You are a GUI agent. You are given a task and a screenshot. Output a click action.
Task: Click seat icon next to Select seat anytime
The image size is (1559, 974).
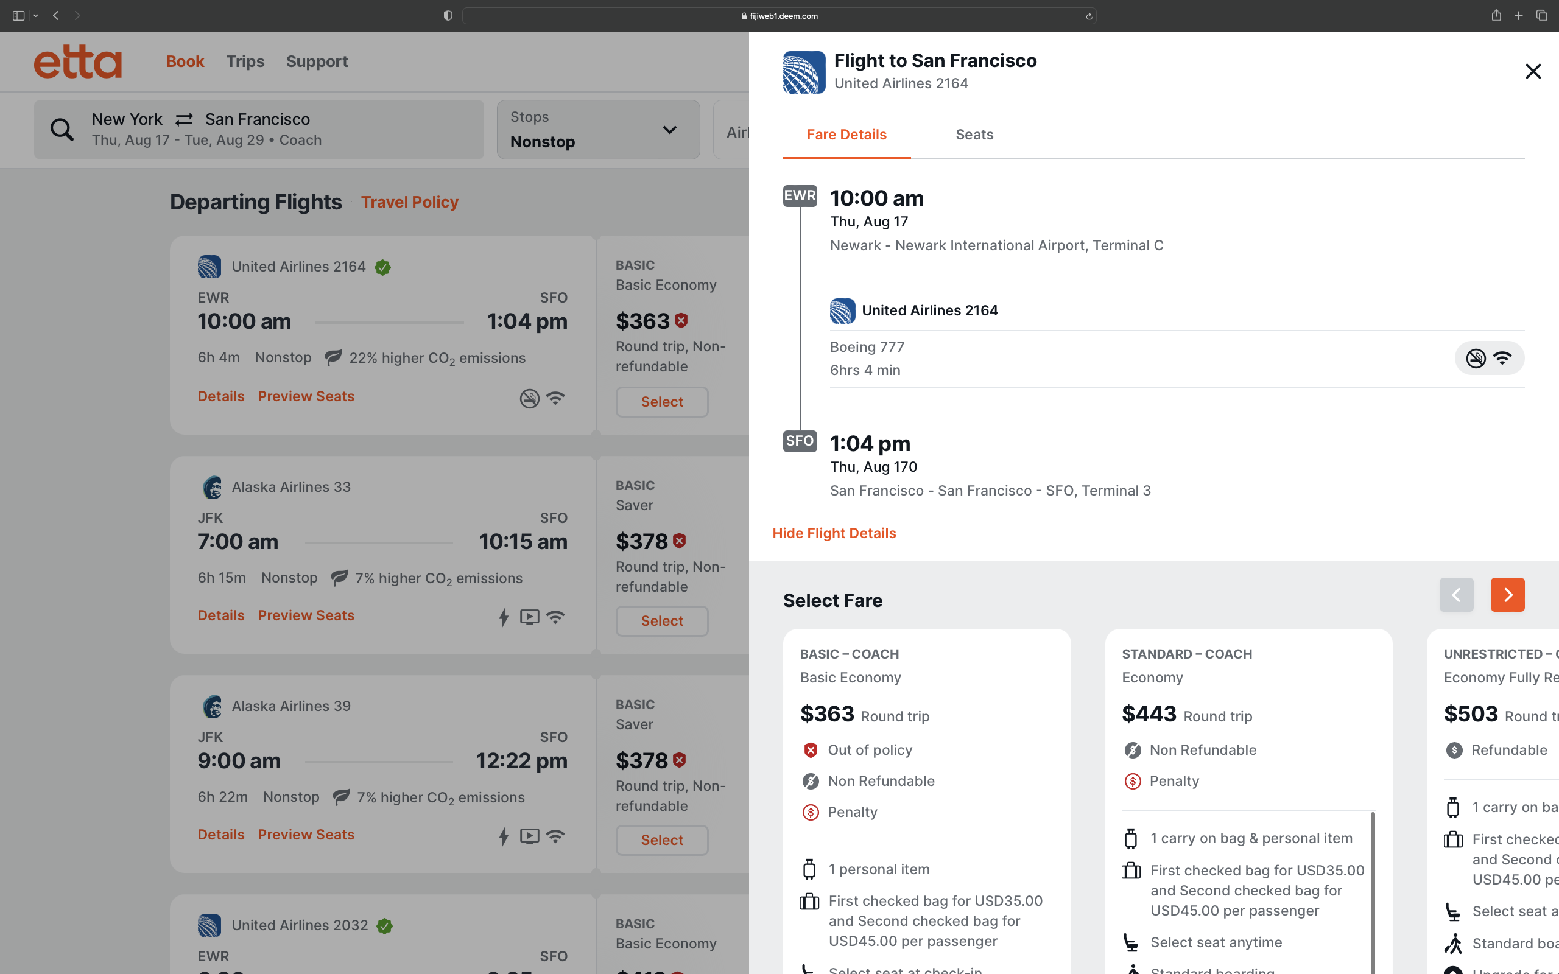point(1131,942)
